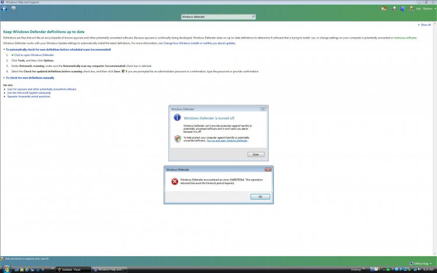Click the 'See also' label

pos(8,85)
